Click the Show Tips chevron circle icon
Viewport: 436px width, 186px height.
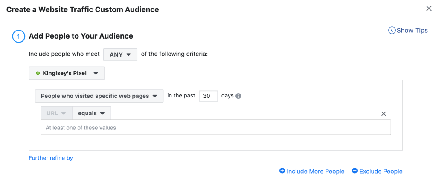392,30
